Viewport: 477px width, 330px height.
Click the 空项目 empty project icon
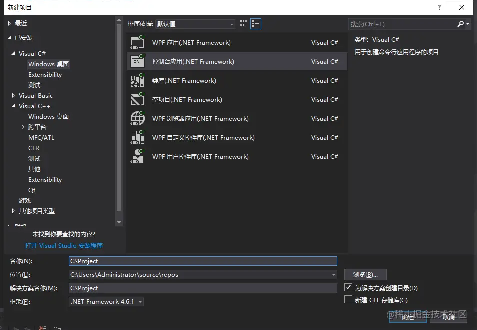coord(138,99)
